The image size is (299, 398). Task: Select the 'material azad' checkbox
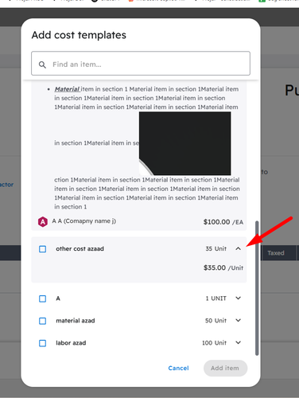[x=42, y=321]
